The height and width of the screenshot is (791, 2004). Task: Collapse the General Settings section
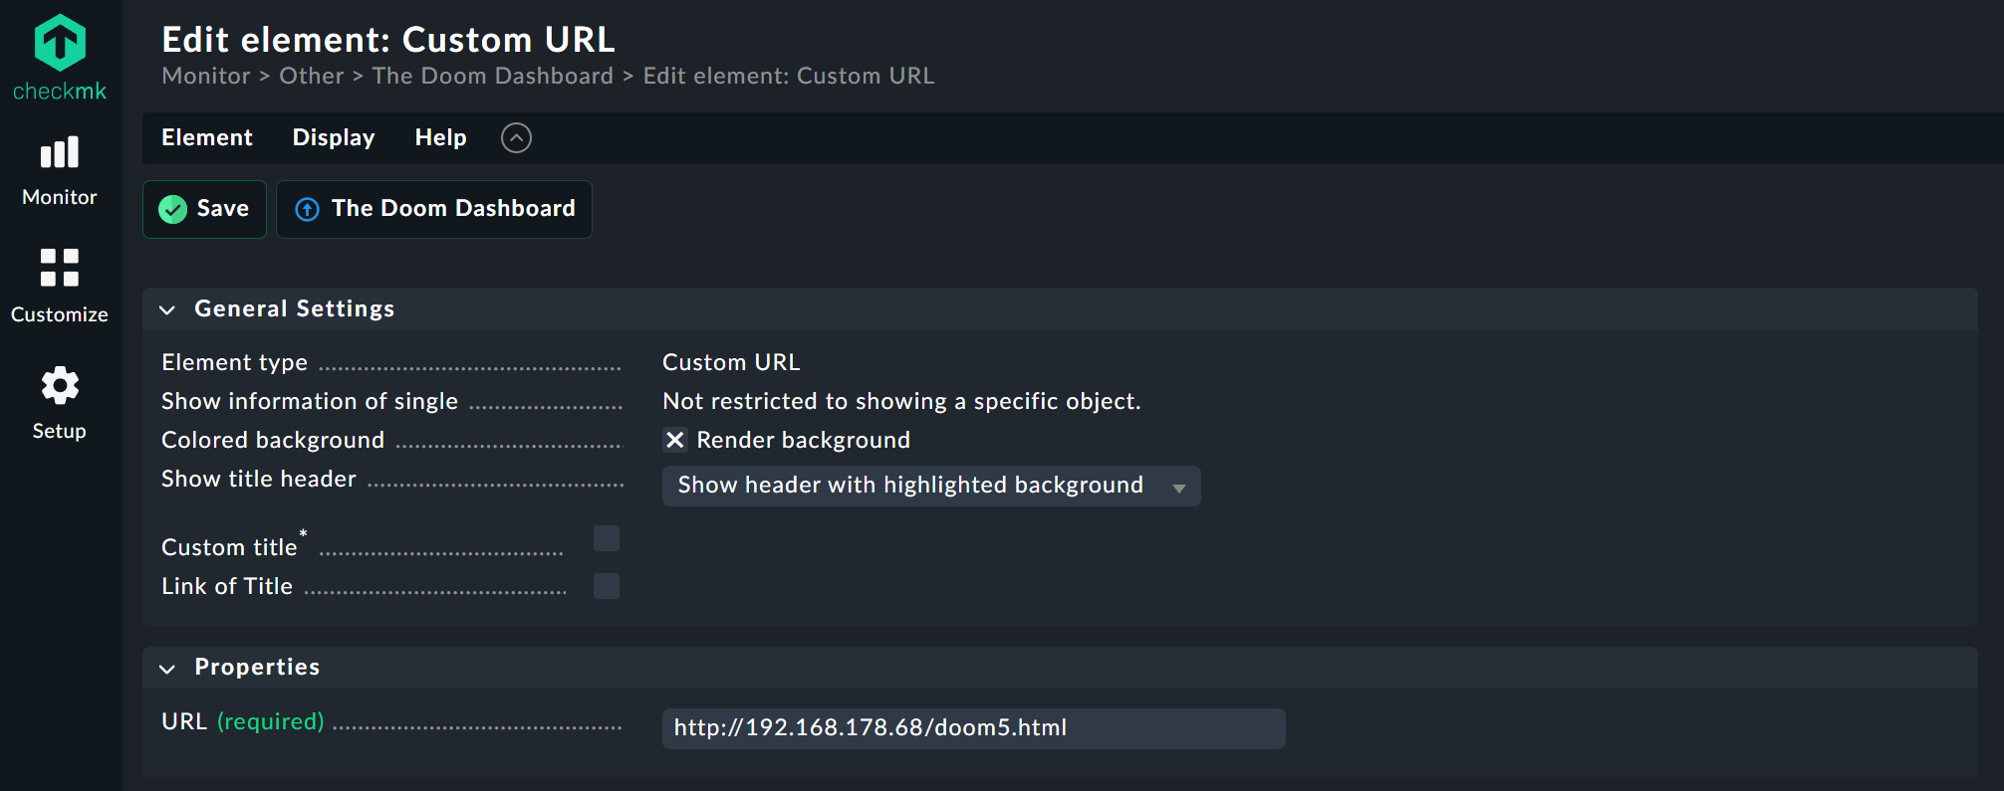[167, 309]
